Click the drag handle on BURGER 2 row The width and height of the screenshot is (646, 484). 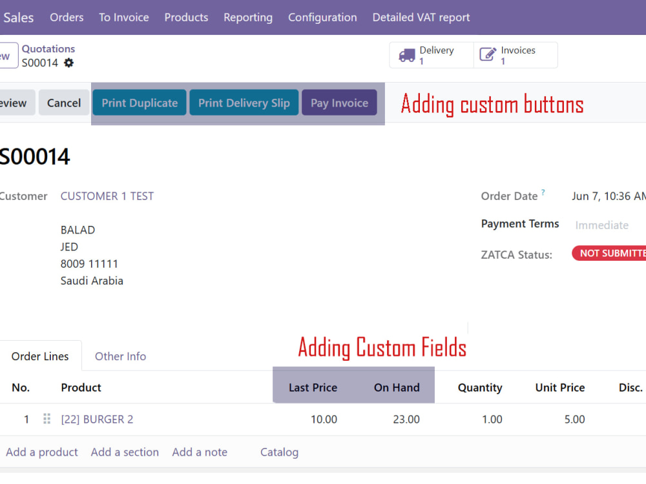click(47, 419)
